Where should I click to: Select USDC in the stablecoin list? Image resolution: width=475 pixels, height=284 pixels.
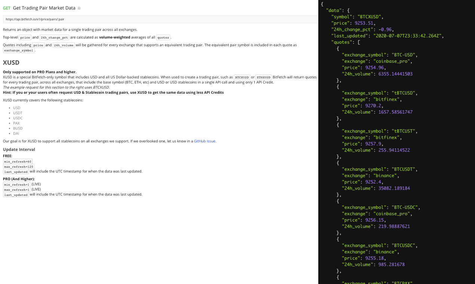pyautogui.click(x=18, y=118)
